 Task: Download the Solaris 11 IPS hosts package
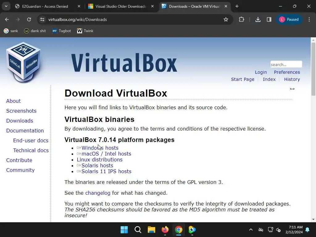[x=106, y=171]
